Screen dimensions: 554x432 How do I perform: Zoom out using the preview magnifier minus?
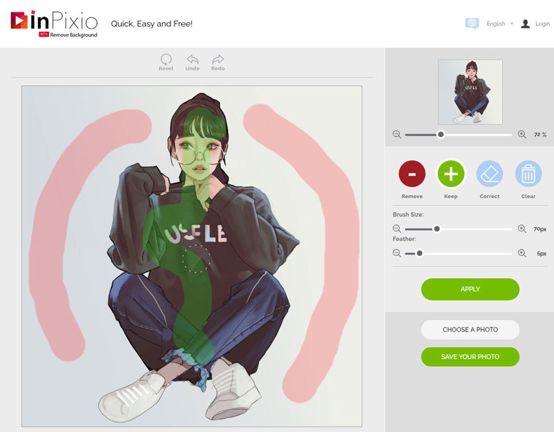point(397,134)
